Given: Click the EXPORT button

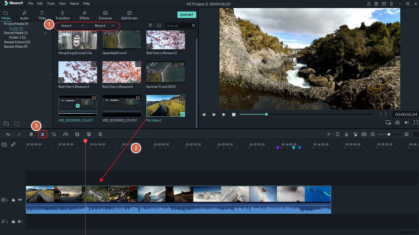Looking at the screenshot, I should (187, 15).
